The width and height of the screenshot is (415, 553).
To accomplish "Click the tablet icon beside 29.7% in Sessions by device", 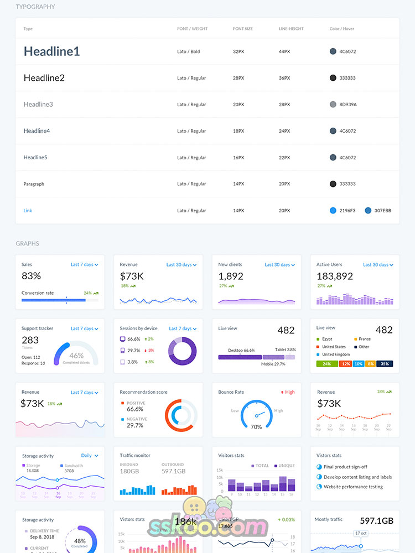I will [x=122, y=350].
